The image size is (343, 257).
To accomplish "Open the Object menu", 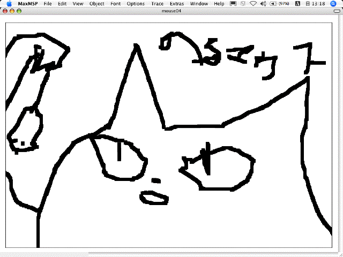I will click(97, 4).
